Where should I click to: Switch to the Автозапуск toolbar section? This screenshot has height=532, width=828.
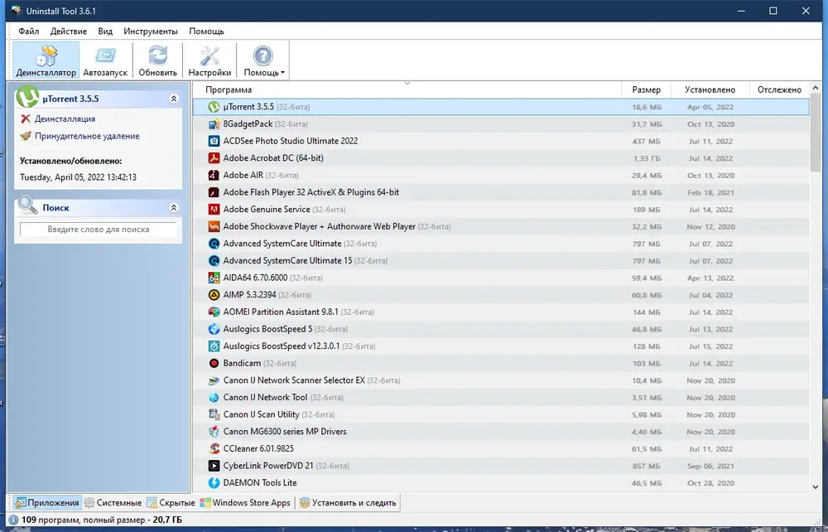pyautogui.click(x=105, y=60)
